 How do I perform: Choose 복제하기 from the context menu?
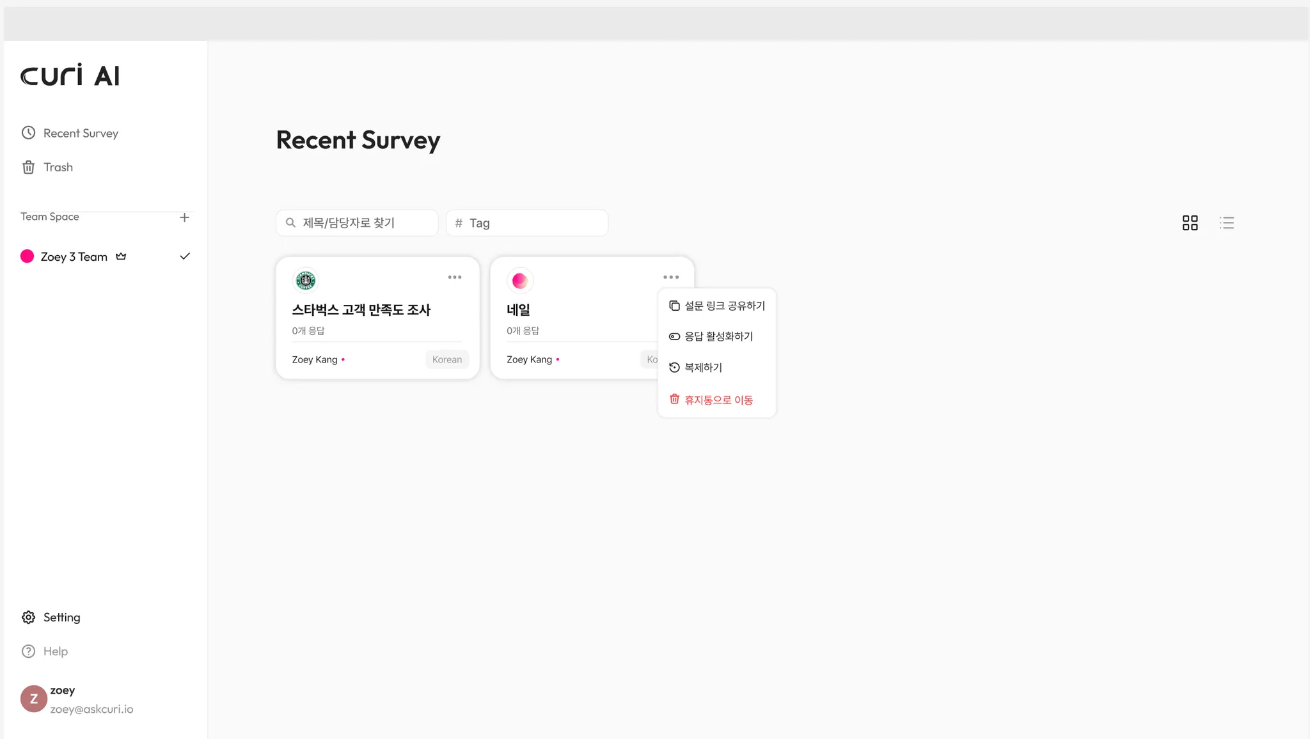pyautogui.click(x=702, y=368)
